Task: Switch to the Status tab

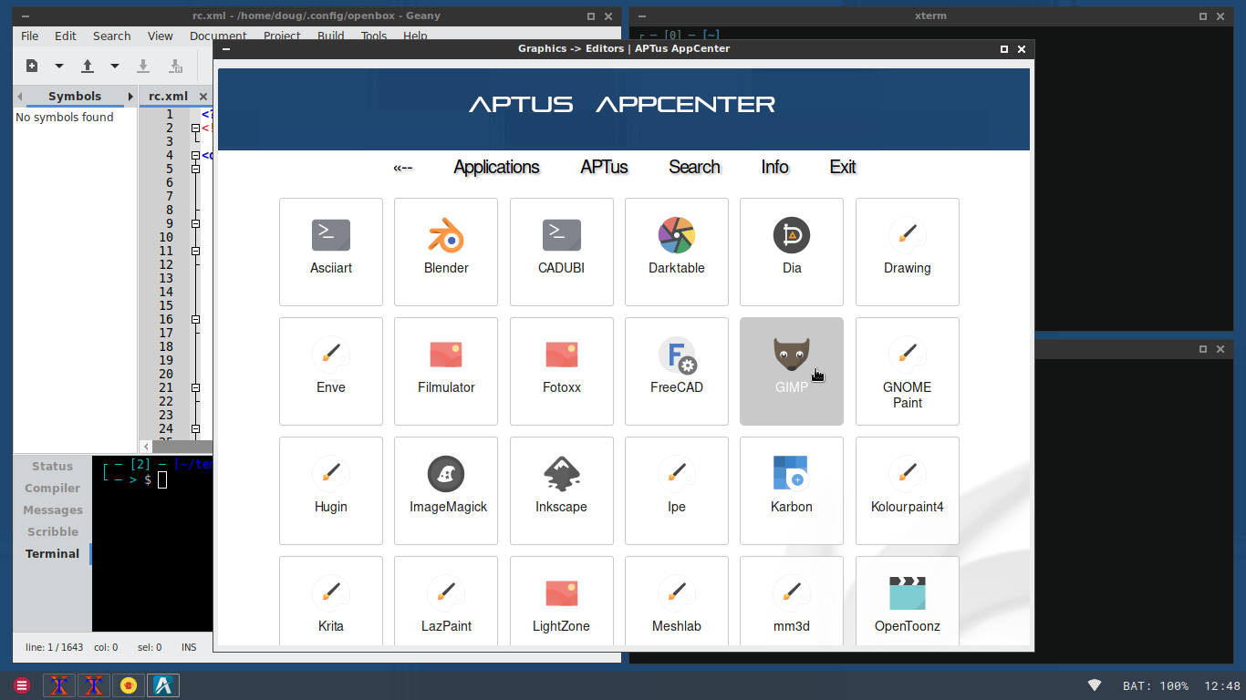Action: (53, 466)
